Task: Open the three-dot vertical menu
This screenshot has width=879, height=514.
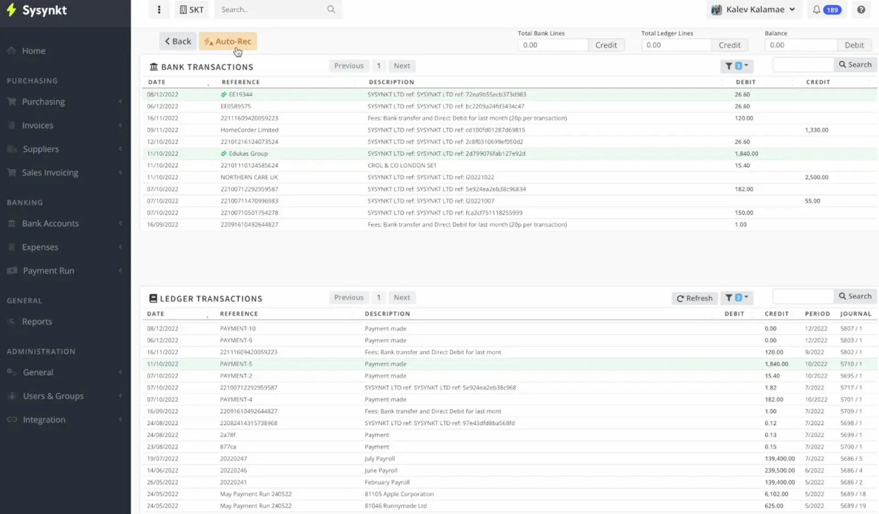Action: [159, 9]
